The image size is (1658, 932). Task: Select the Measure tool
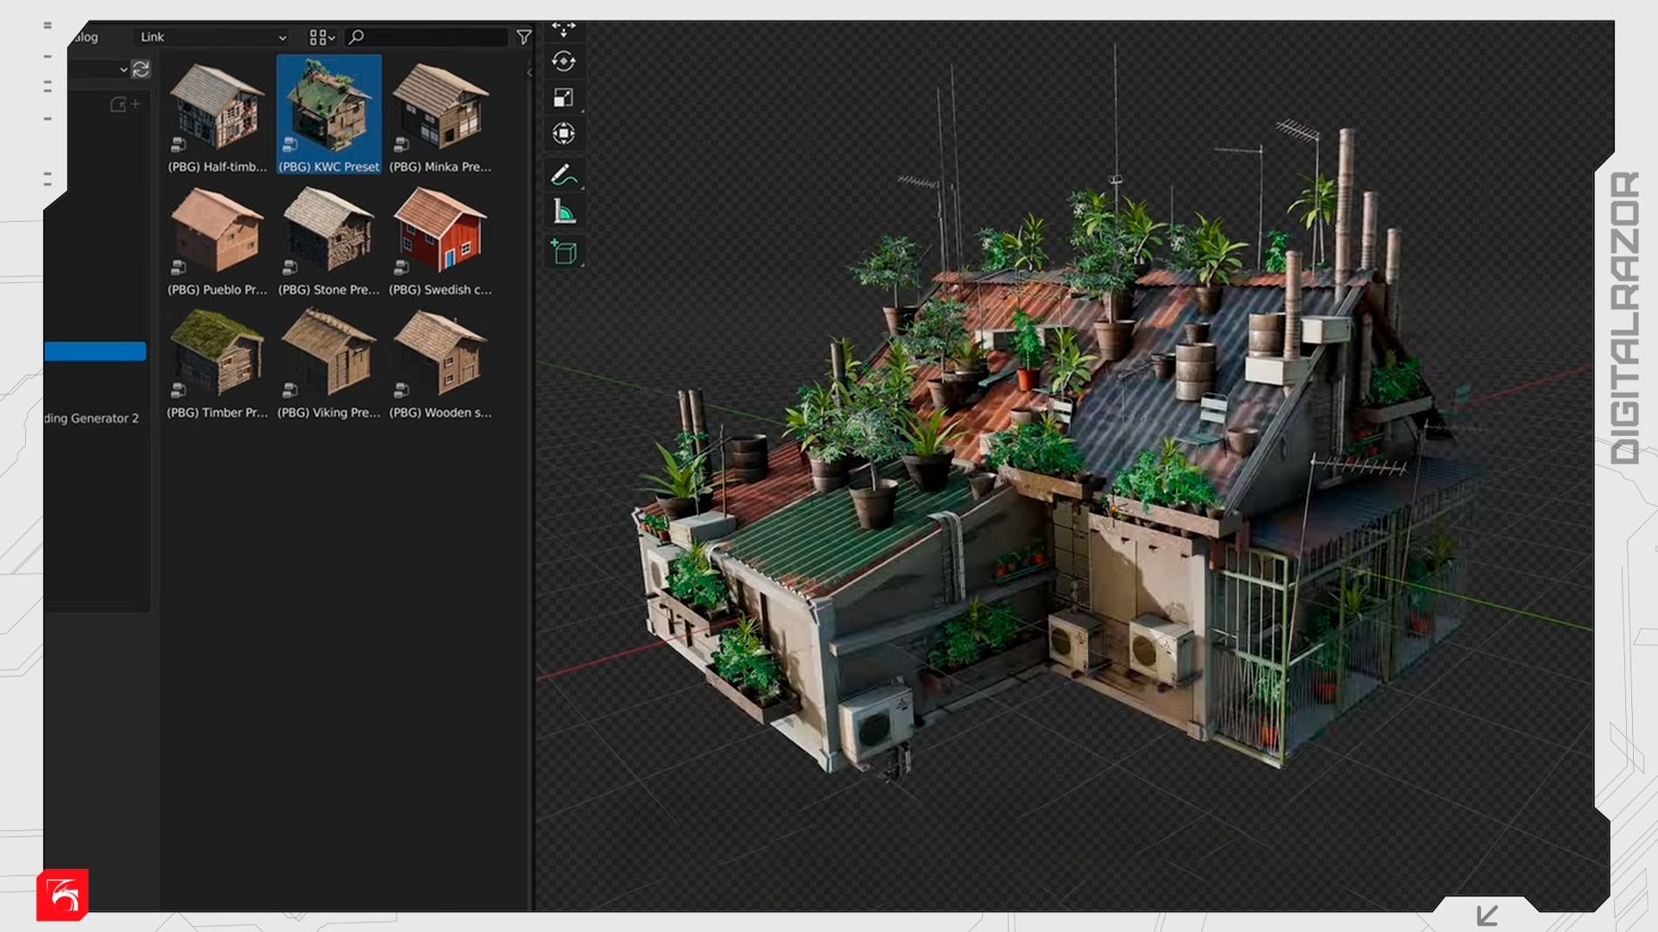563,211
